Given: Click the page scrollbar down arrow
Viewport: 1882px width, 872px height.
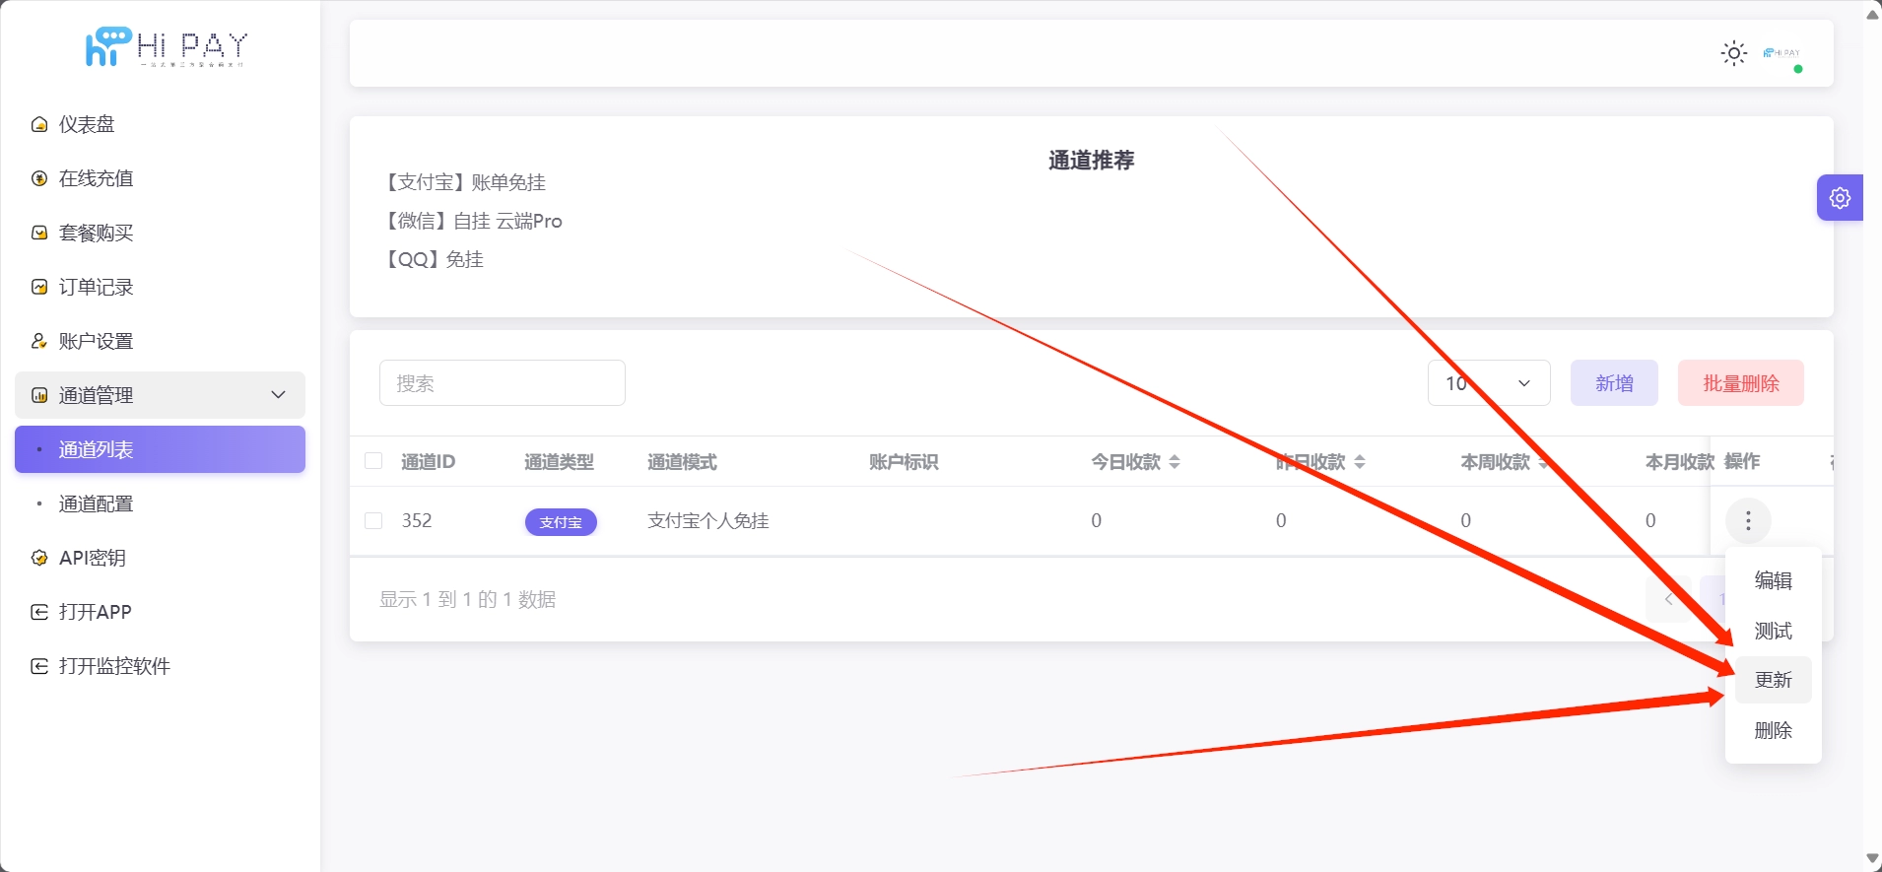Looking at the screenshot, I should pyautogui.click(x=1872, y=858).
